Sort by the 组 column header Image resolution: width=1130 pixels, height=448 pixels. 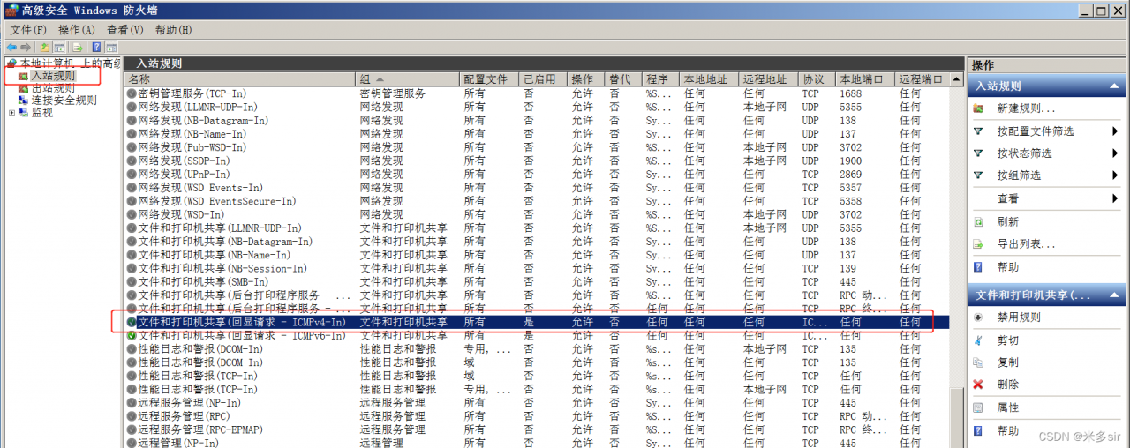pos(407,79)
